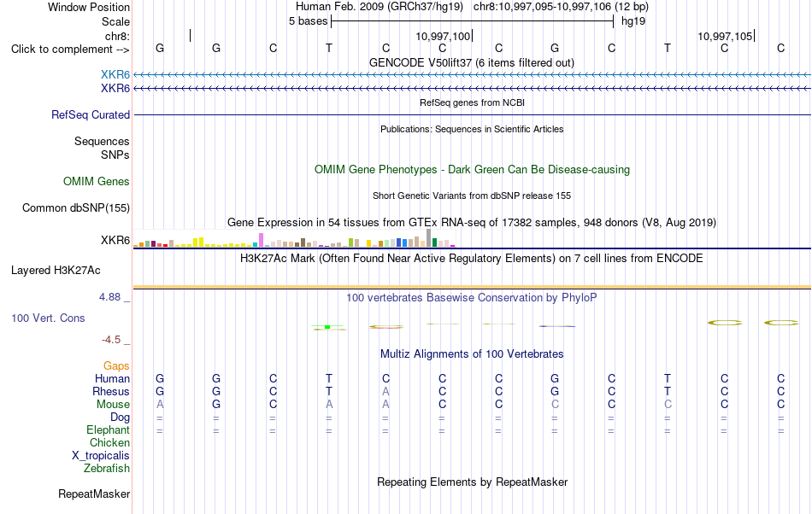This screenshot has width=812, height=514.
Task: Click the GENCODE V50lift37 track title
Action: click(471, 62)
